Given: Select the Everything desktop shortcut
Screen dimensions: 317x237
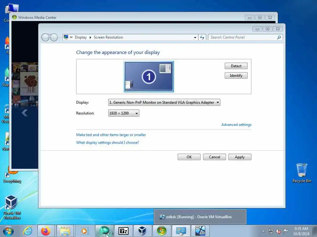Looking at the screenshot, I should [x=12, y=175].
